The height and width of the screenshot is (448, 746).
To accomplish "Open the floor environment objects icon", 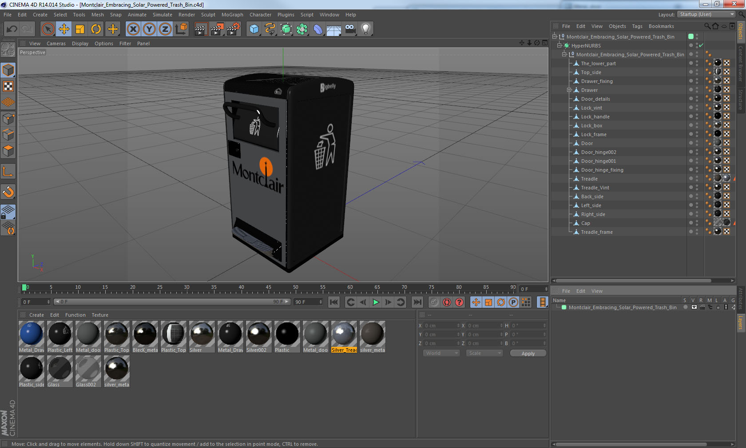I will point(334,29).
